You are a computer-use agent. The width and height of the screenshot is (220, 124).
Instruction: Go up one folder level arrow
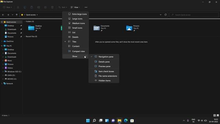coord(17,15)
